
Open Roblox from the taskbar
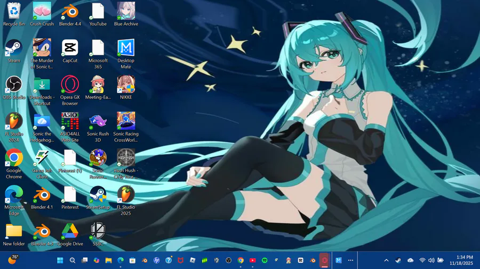pyautogui.click(x=193, y=260)
